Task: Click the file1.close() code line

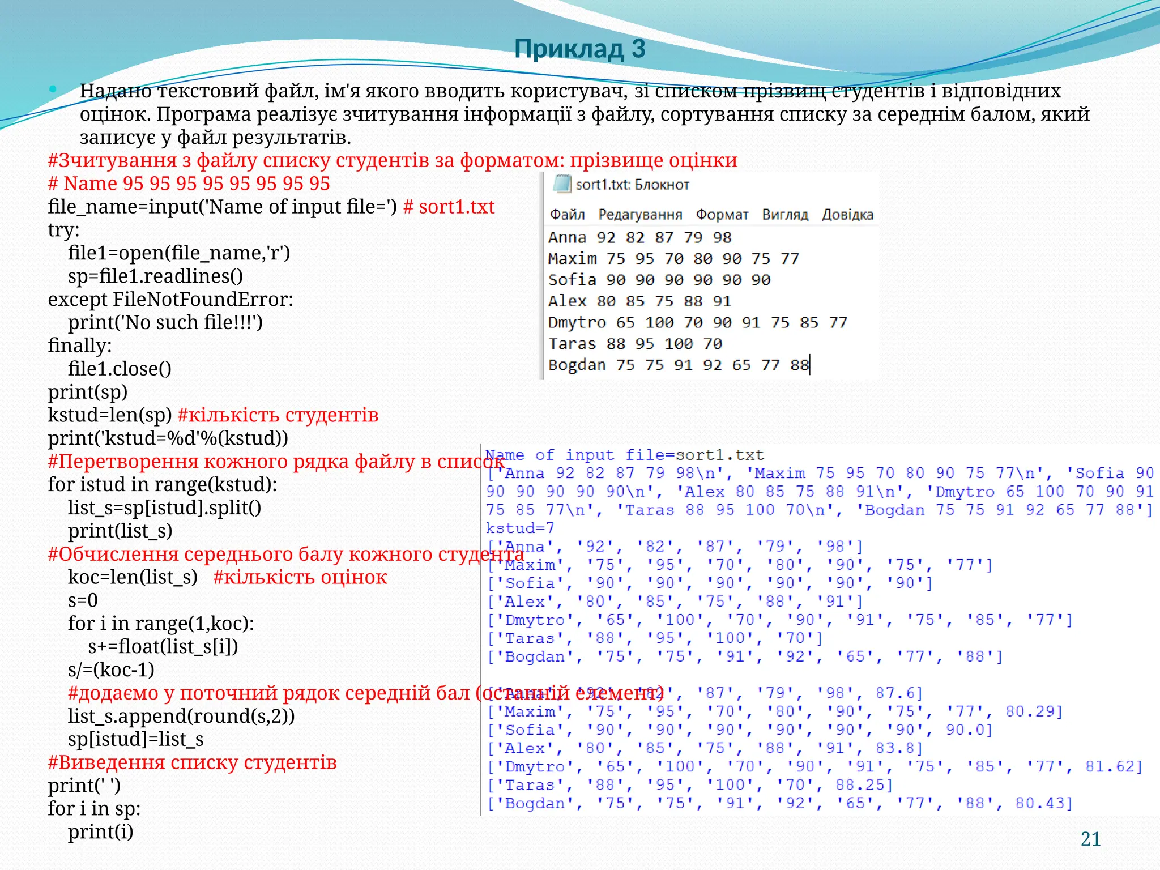Action: tap(120, 369)
